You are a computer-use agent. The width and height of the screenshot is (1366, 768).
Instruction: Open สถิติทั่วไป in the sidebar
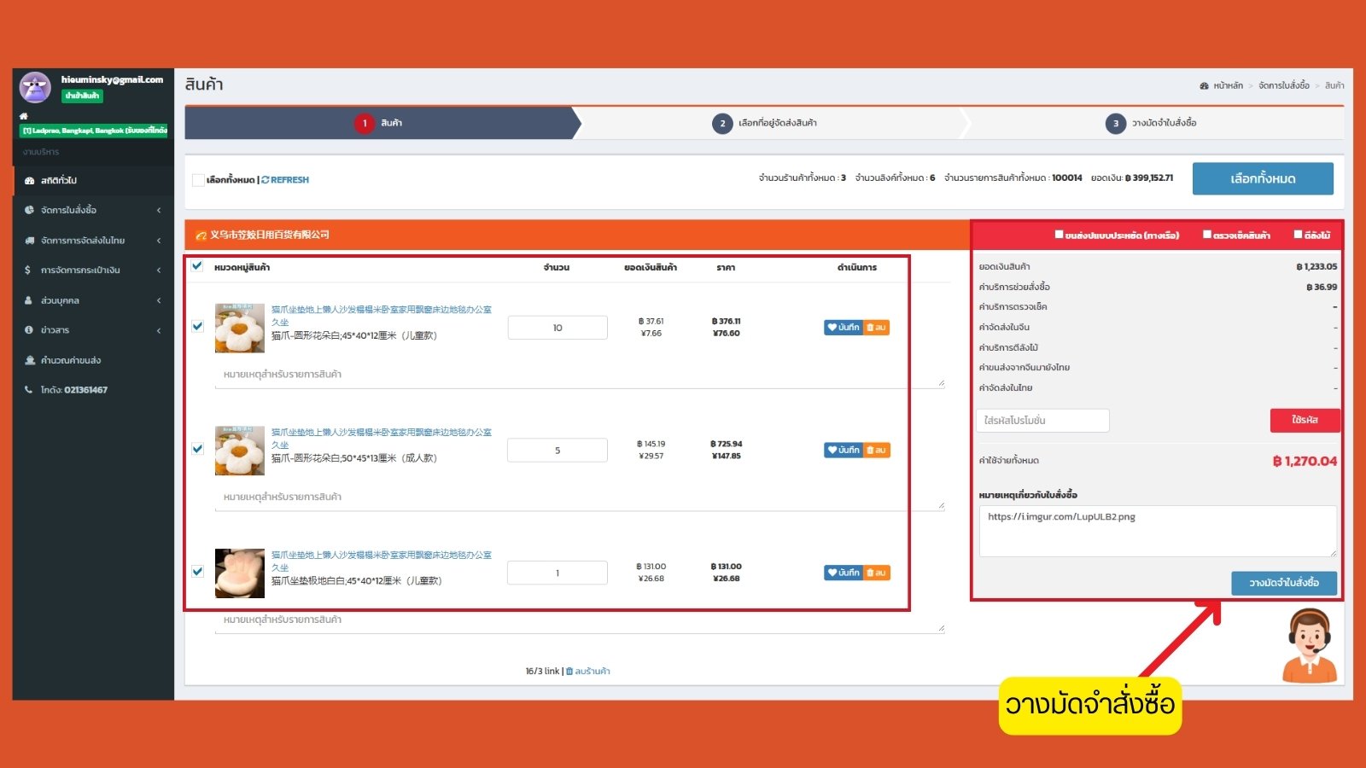click(x=58, y=181)
